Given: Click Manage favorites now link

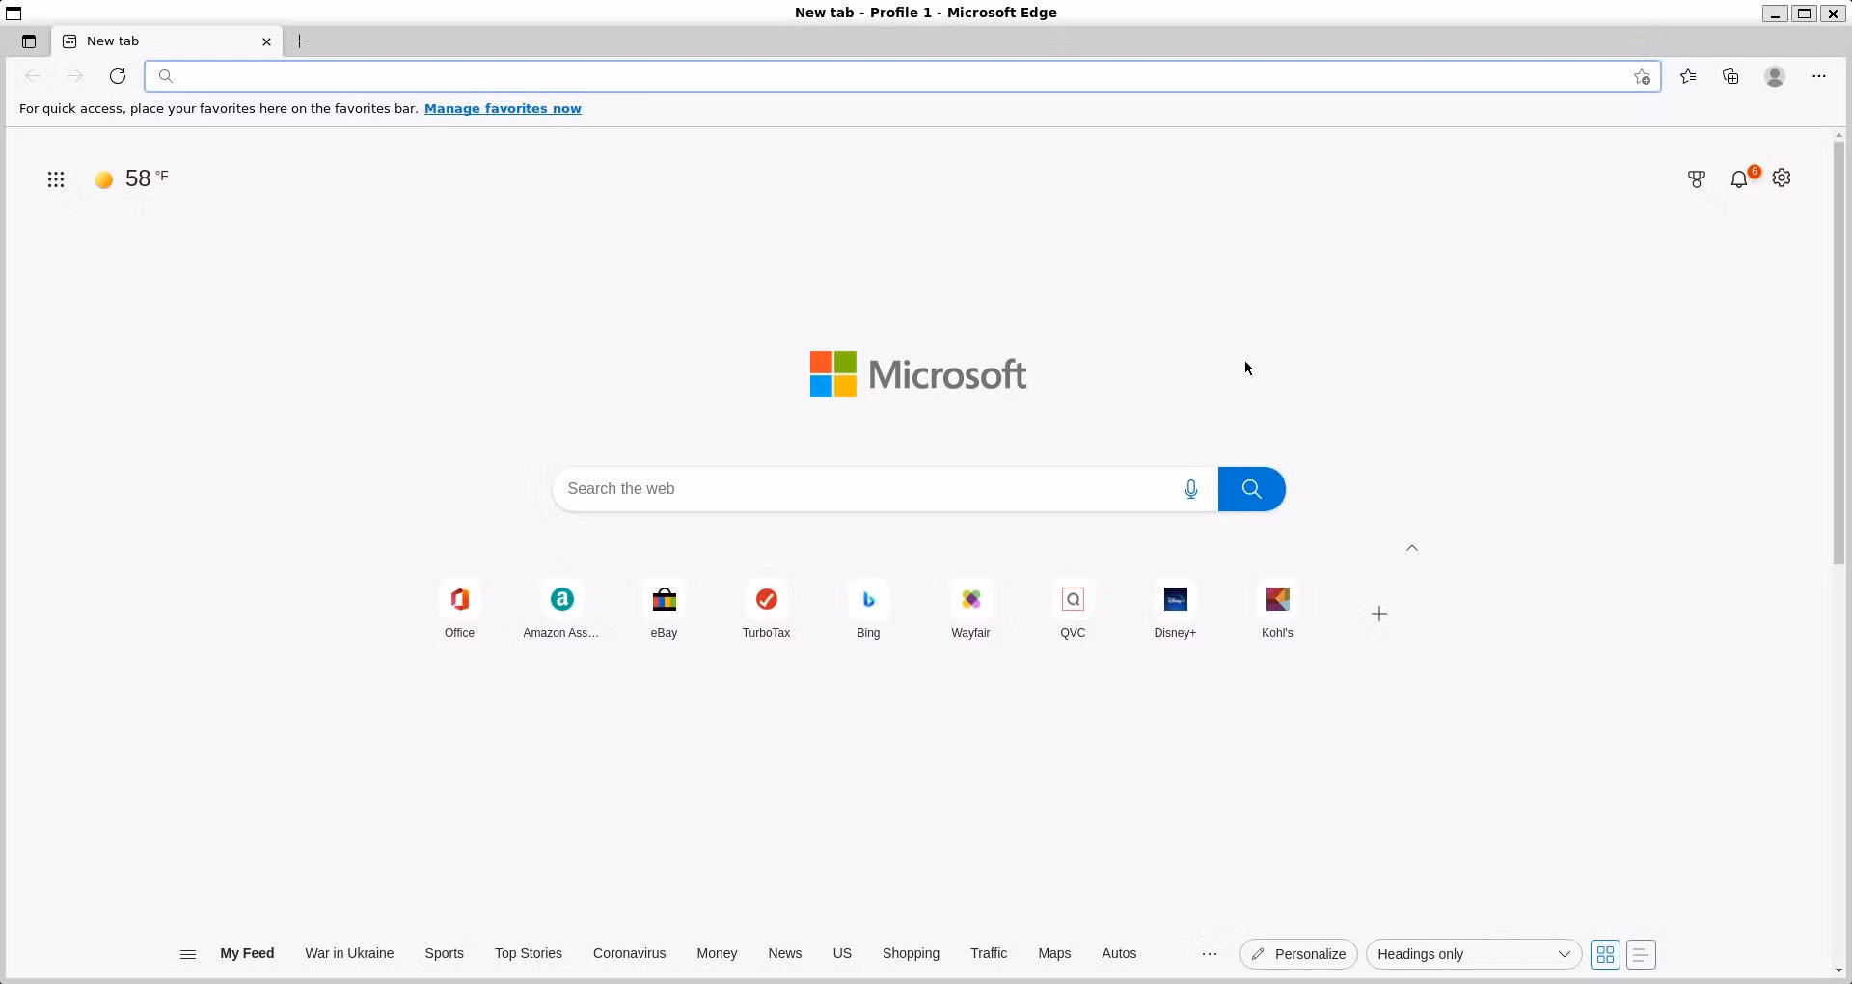Looking at the screenshot, I should (503, 109).
